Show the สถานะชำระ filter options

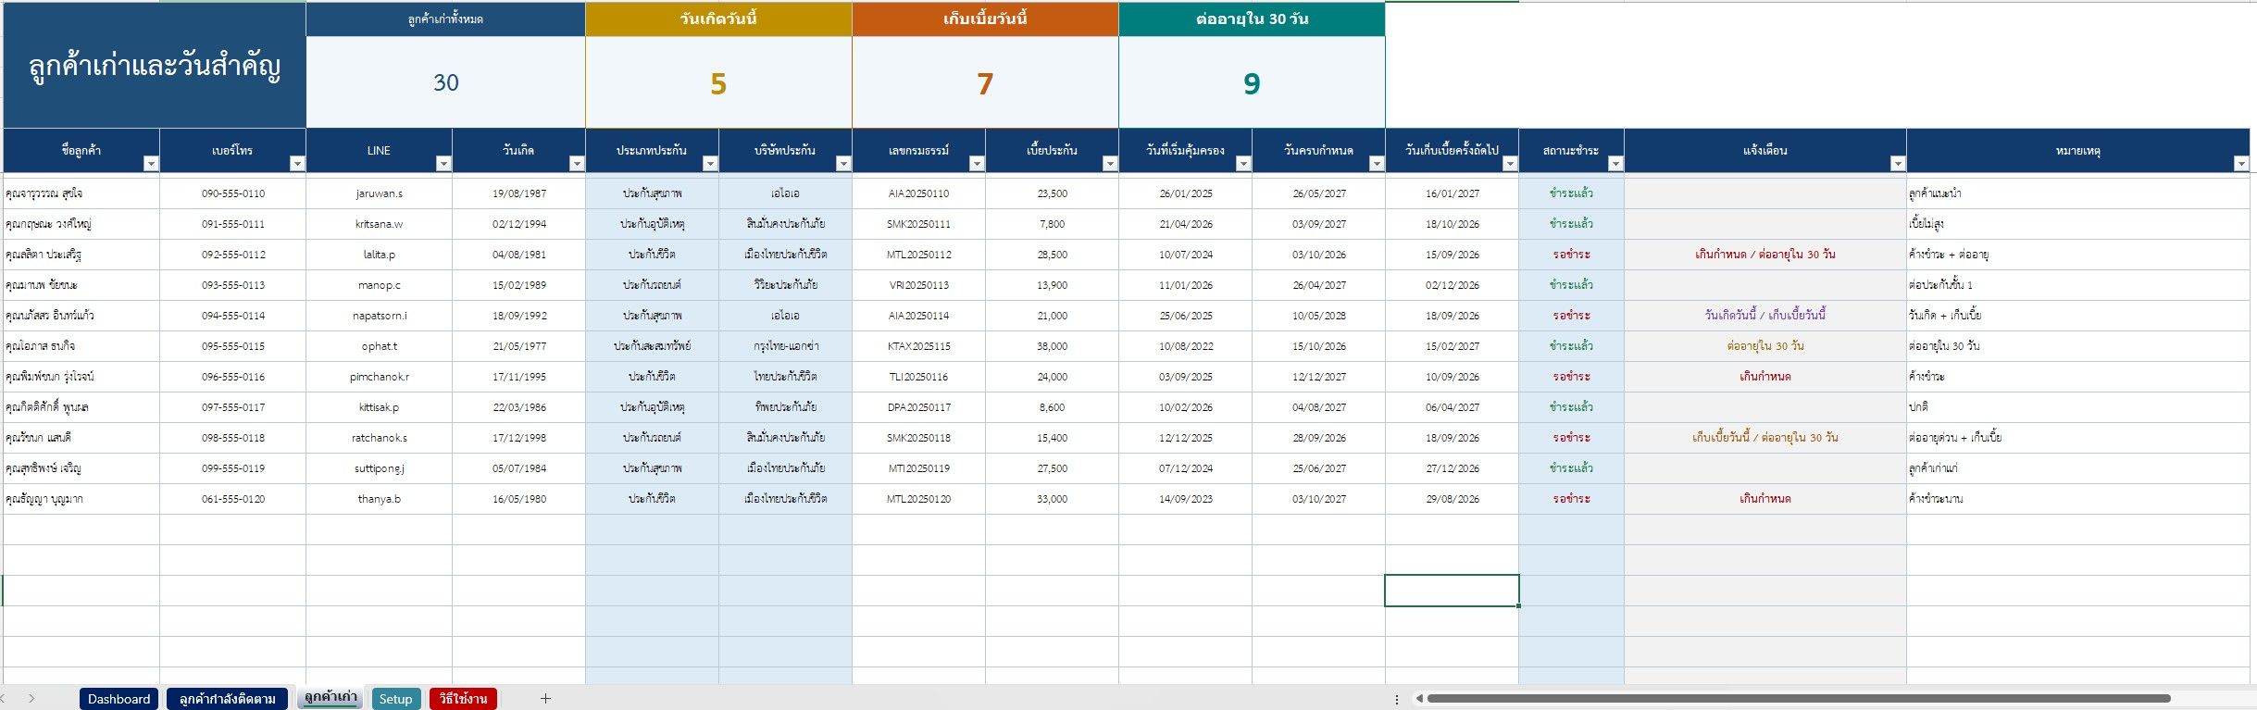[x=1615, y=164]
